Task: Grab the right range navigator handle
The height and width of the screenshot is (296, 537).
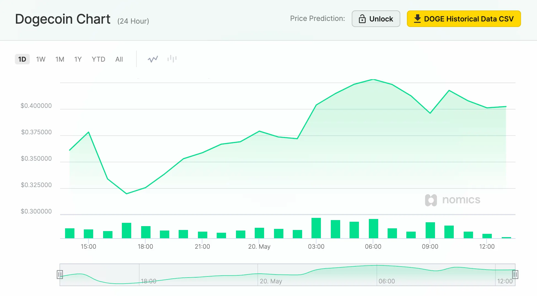Action: point(515,275)
